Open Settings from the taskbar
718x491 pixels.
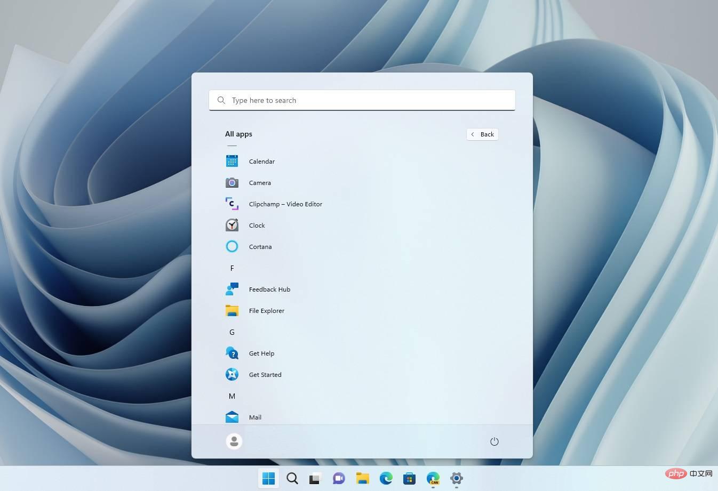pyautogui.click(x=456, y=478)
